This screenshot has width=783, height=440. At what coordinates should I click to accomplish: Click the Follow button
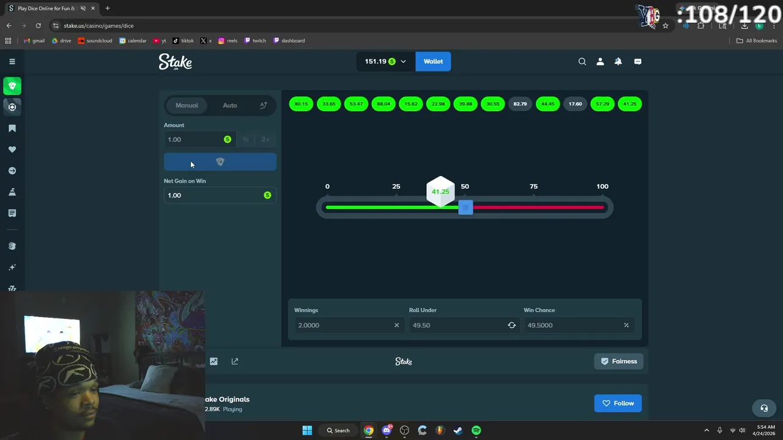tap(618, 403)
